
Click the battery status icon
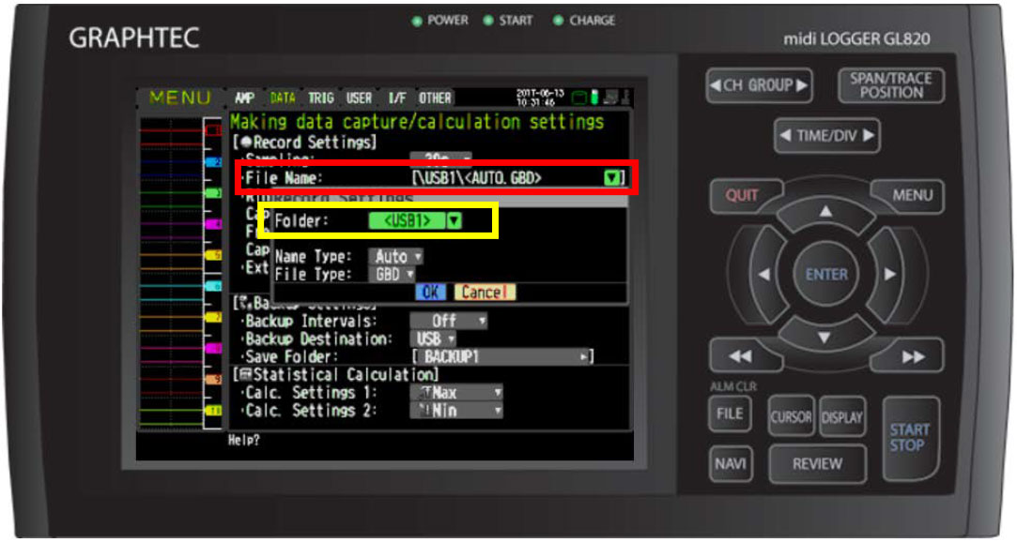click(x=594, y=98)
